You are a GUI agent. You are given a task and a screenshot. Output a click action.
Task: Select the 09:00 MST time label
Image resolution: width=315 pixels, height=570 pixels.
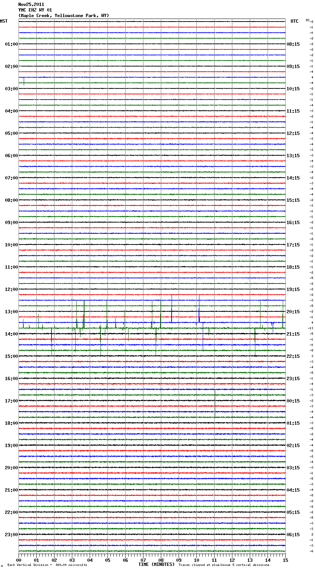pyautogui.click(x=11, y=223)
